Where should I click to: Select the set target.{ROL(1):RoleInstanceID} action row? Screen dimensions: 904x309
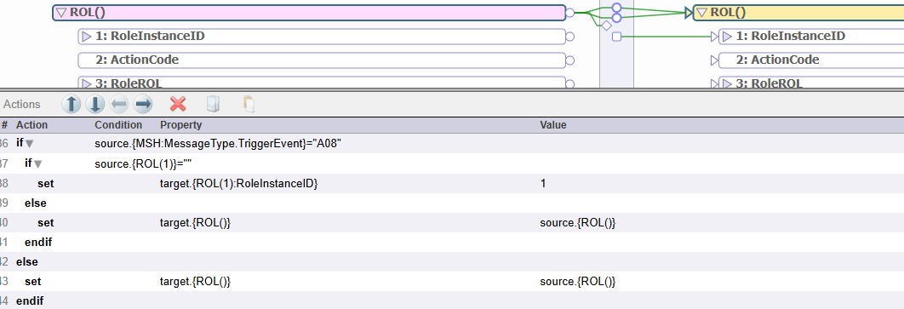(x=452, y=183)
